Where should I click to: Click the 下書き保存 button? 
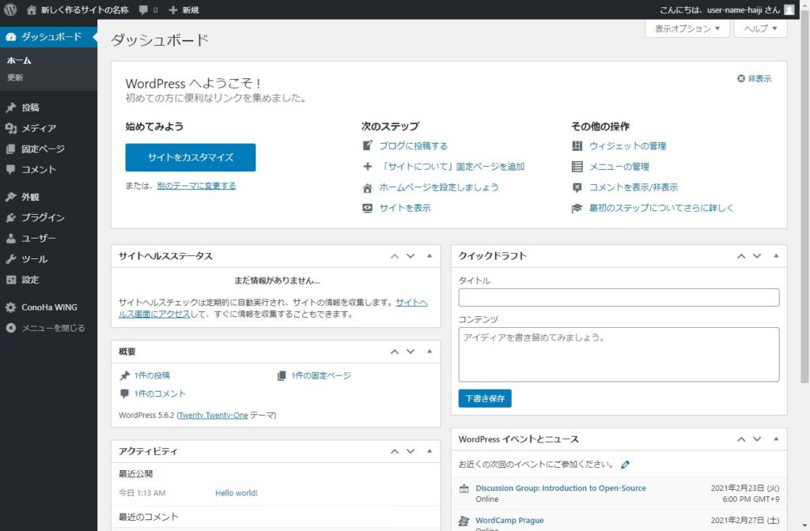(x=485, y=398)
